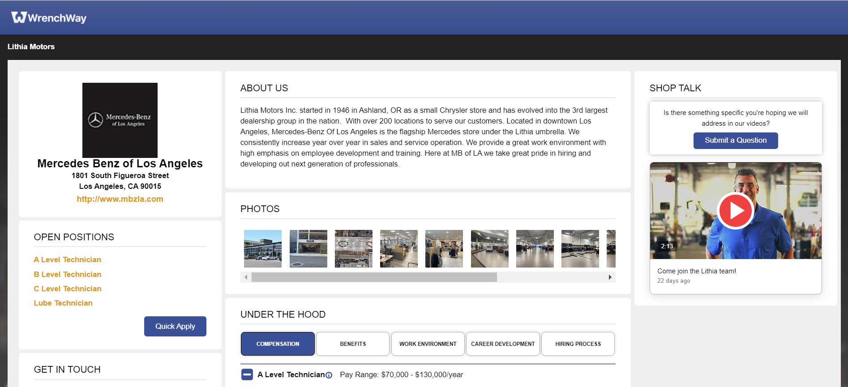Open A Level Technician position link
This screenshot has width=848, height=387.
[68, 259]
